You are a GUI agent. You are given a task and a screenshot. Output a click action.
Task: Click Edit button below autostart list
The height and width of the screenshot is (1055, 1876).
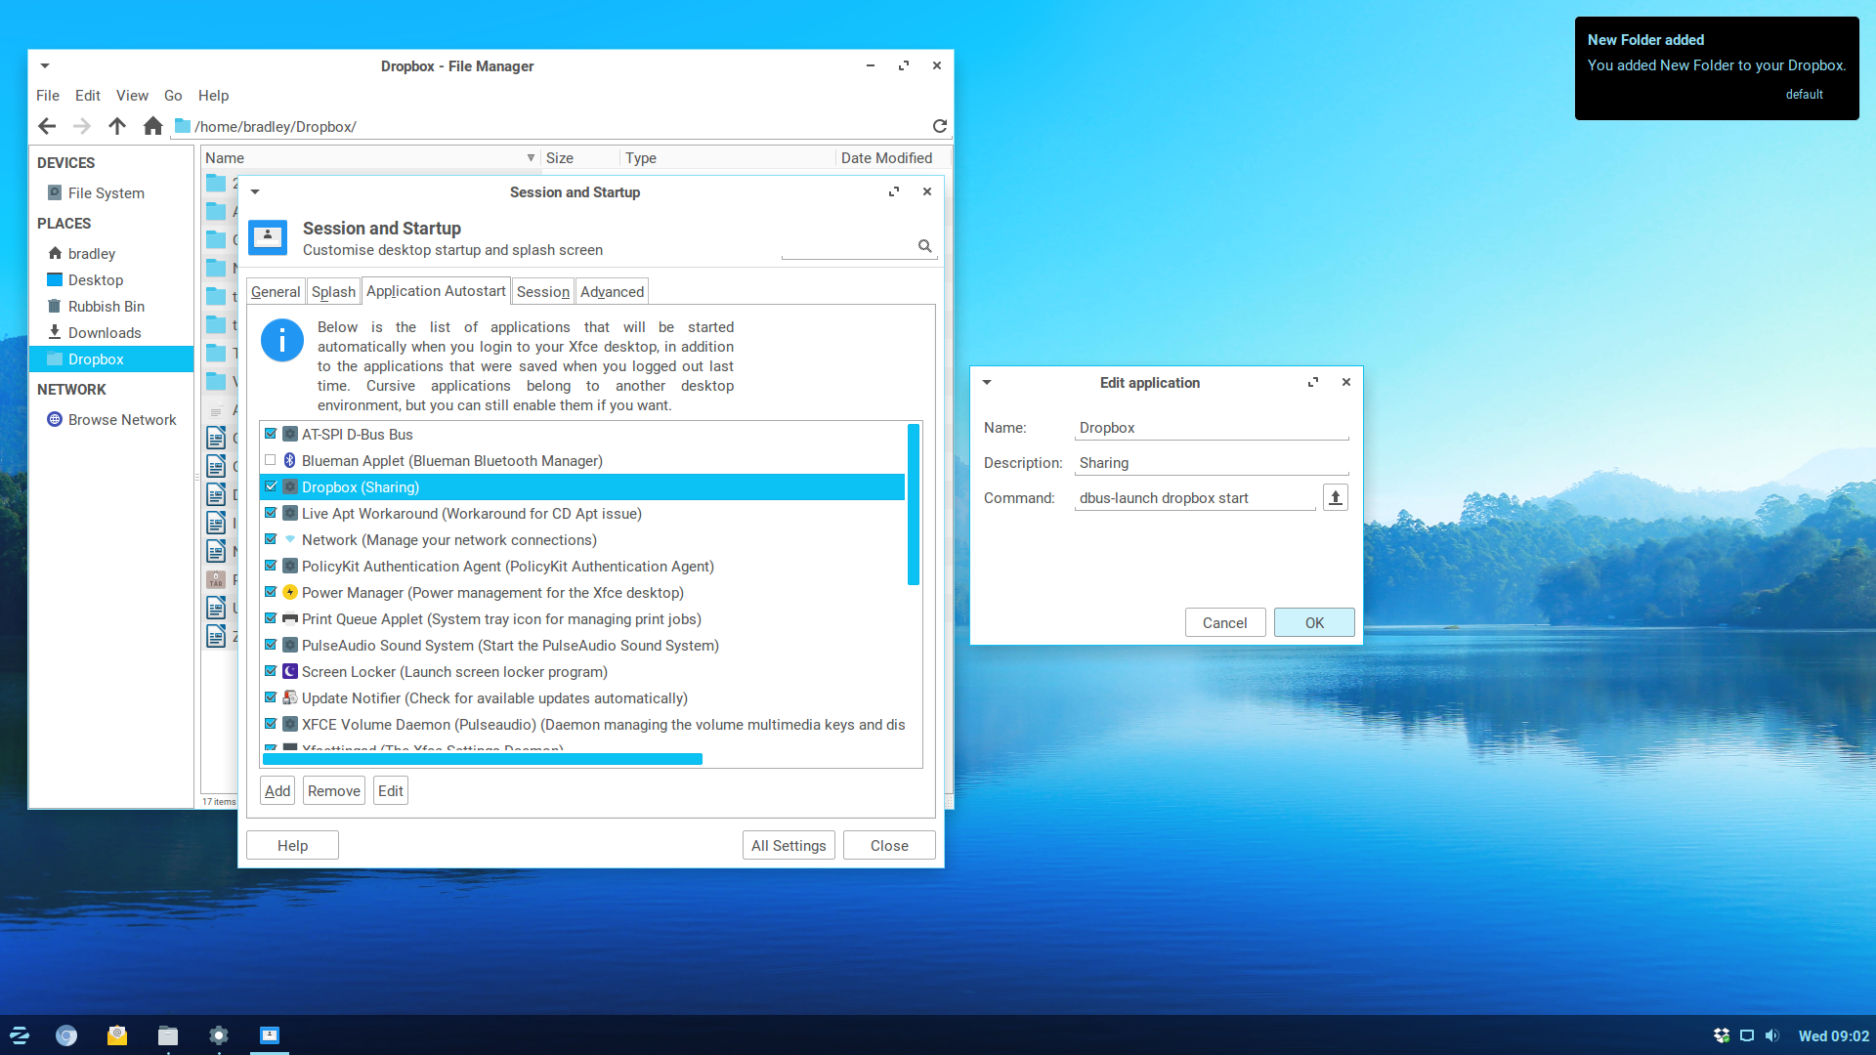pos(391,791)
